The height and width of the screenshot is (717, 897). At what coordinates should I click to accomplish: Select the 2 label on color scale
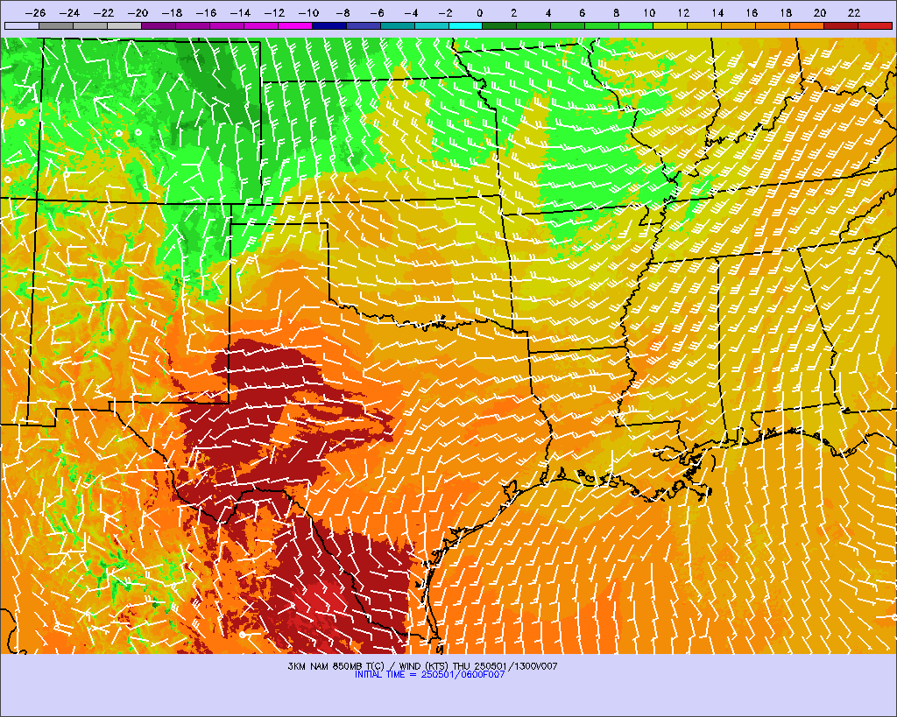pos(513,12)
